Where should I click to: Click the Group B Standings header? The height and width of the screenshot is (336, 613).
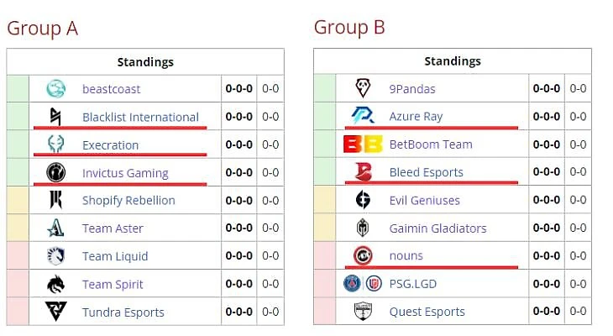pos(453,61)
